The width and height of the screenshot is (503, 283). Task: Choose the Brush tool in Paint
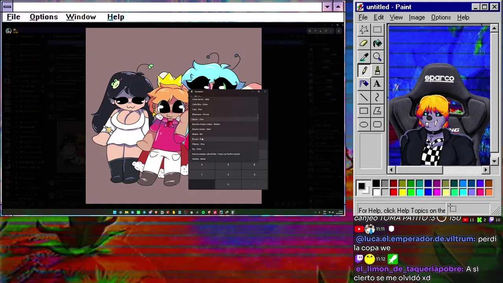click(377, 70)
